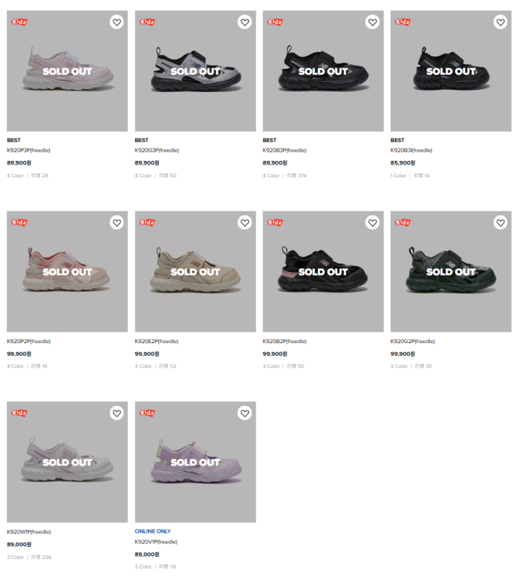The height and width of the screenshot is (580, 522).
Task: View reviews count 374 for K920B3P
Action: [297, 175]
